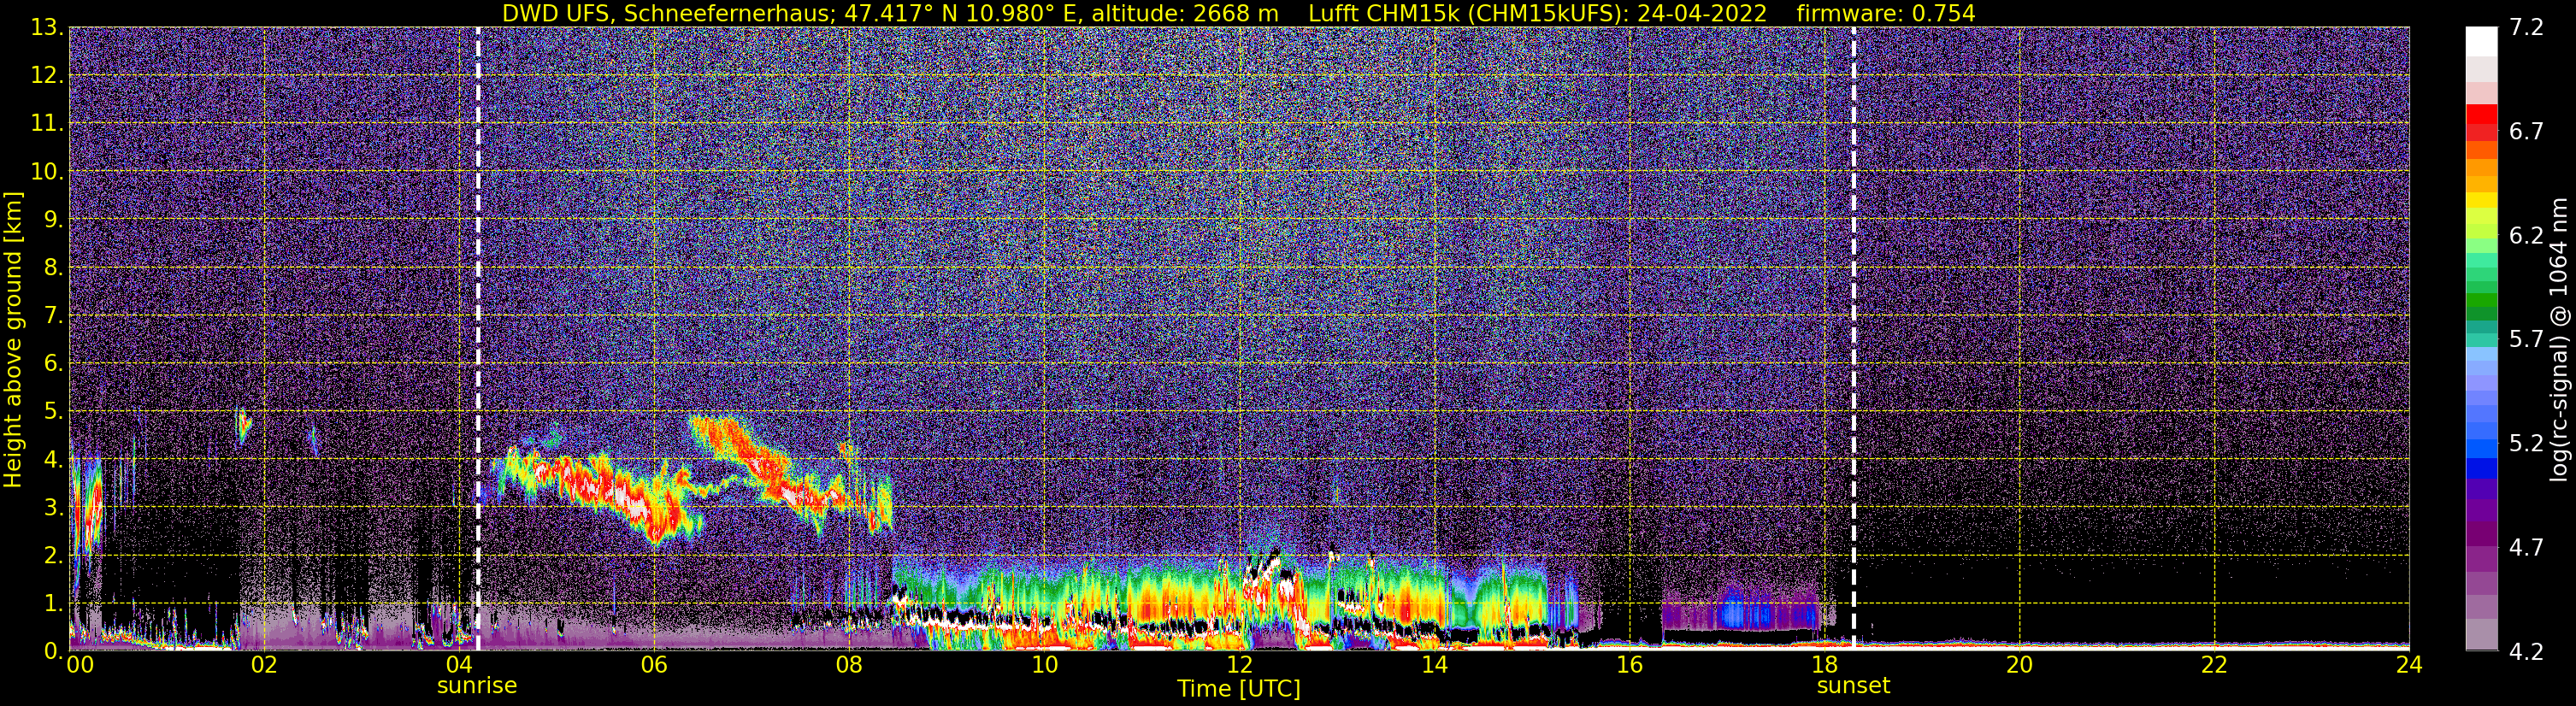The image size is (2576, 706).
Task: Click the 'log(rc-signal) @ 1064 nm' colorbar label
Action: [2559, 339]
